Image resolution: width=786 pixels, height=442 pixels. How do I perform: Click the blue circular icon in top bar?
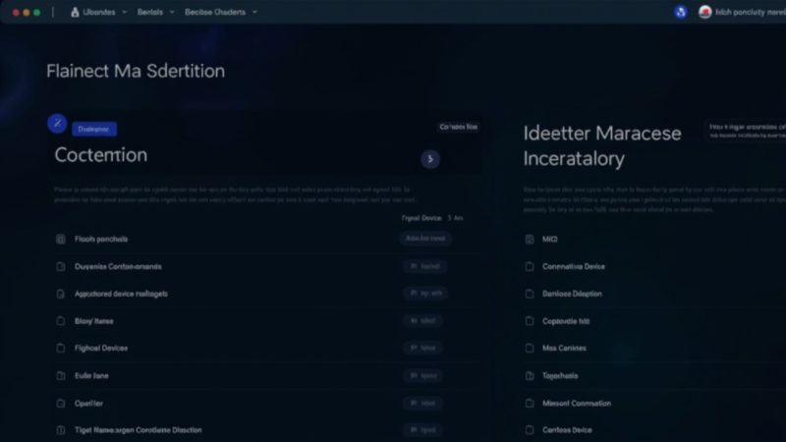680,12
